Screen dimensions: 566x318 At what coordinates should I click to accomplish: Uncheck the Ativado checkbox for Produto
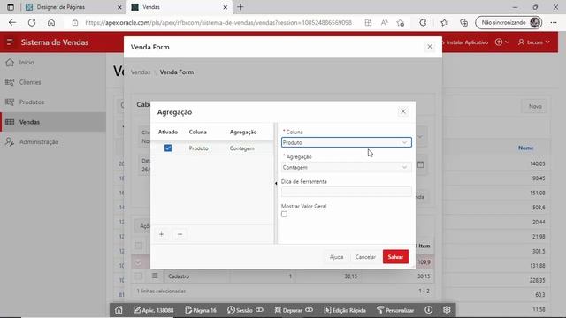168,148
